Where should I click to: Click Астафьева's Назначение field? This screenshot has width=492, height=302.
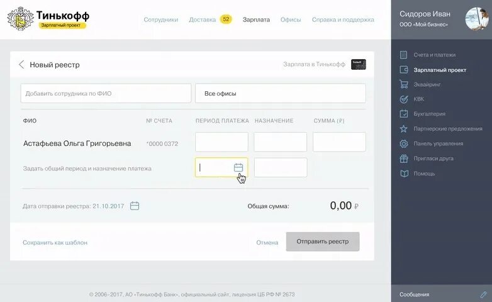tap(280, 142)
